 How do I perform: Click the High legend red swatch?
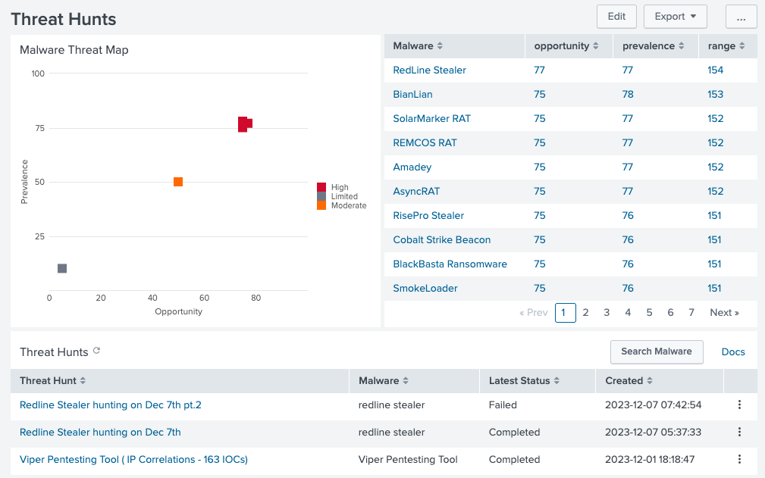(x=321, y=187)
